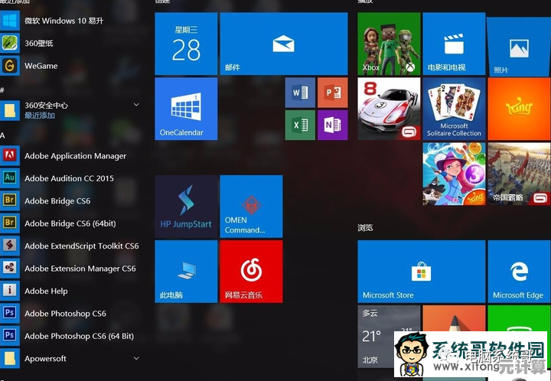Launch the Bubble Witch 3 game tile

pyautogui.click(x=454, y=174)
